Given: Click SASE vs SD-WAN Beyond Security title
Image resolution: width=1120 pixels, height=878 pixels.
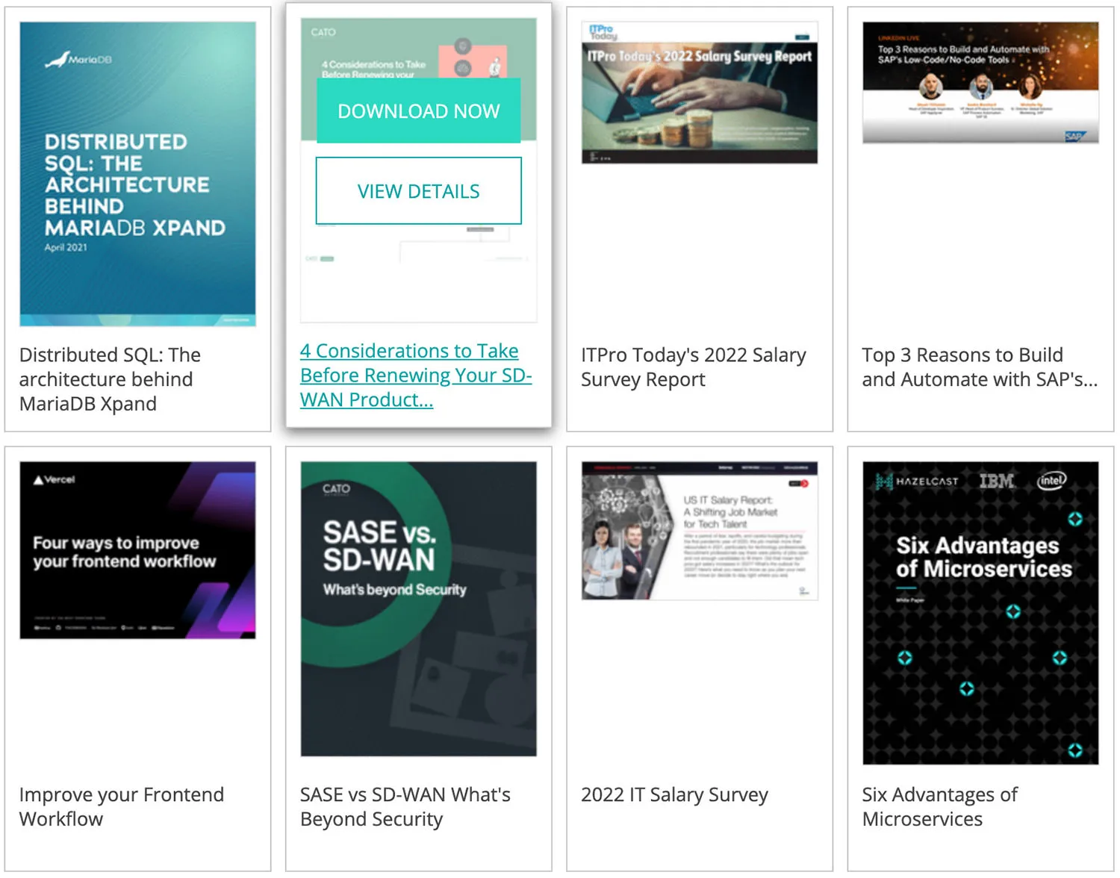Looking at the screenshot, I should [x=405, y=807].
